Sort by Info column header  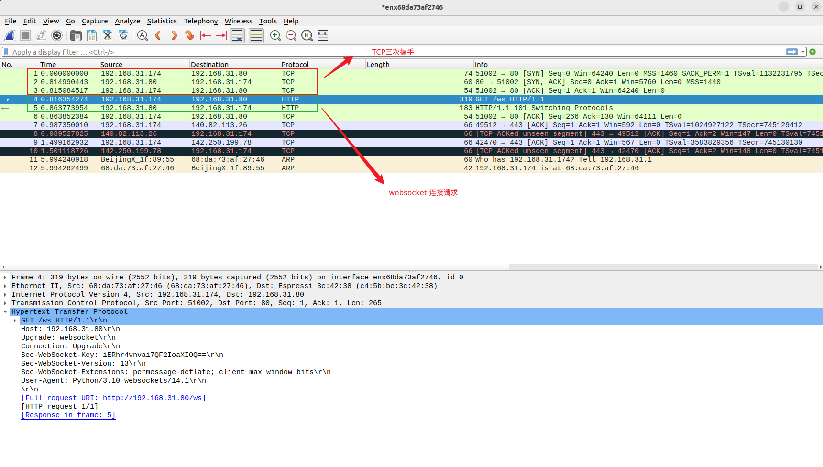(648, 64)
